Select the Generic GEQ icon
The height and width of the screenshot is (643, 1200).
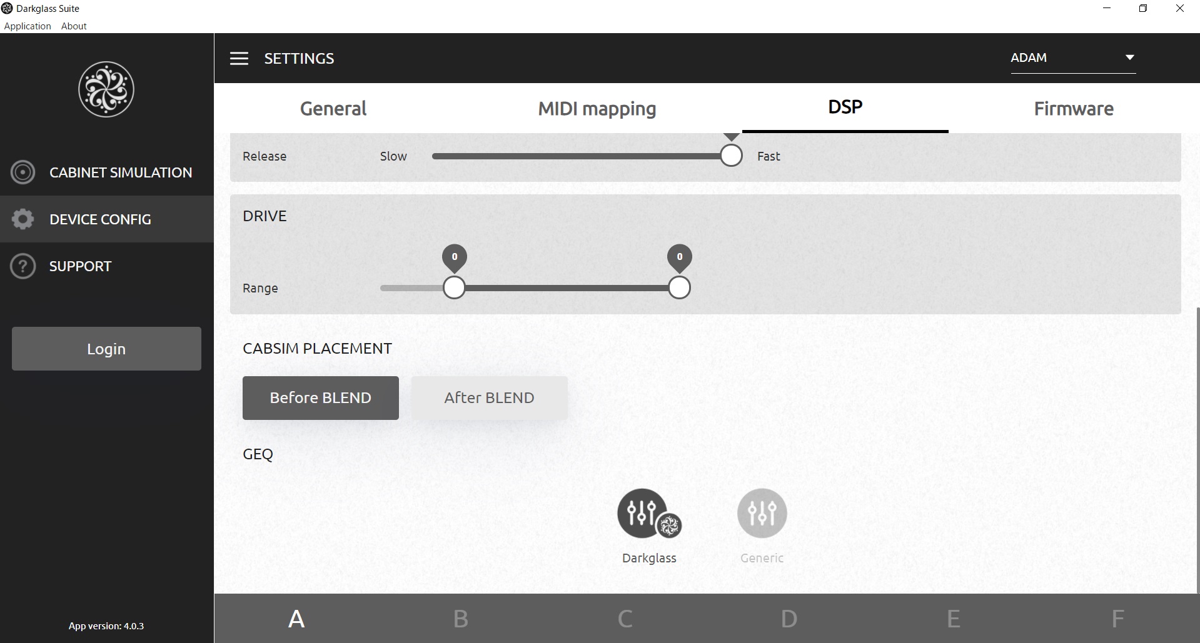(762, 513)
